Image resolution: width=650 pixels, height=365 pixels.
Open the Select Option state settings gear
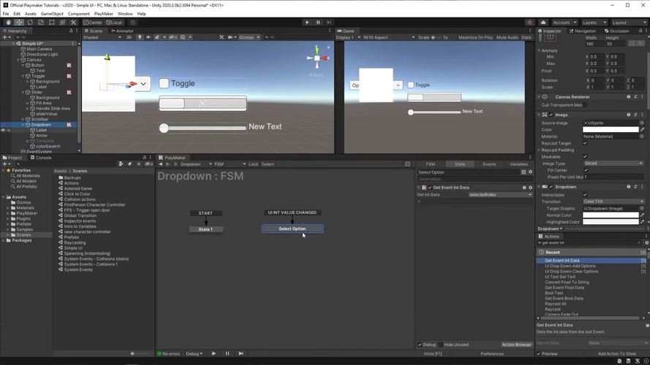point(530,172)
